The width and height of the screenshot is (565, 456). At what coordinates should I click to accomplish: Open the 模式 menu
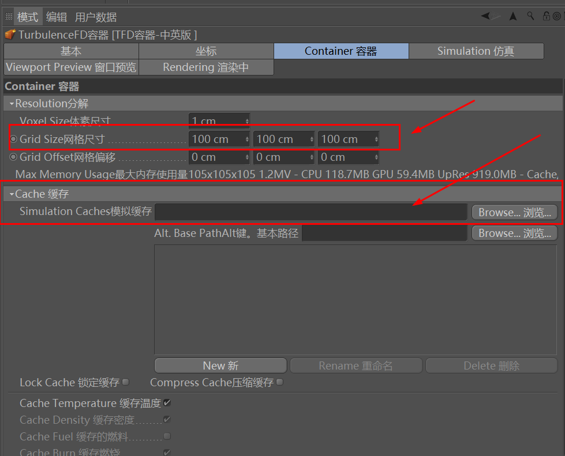[x=28, y=17]
